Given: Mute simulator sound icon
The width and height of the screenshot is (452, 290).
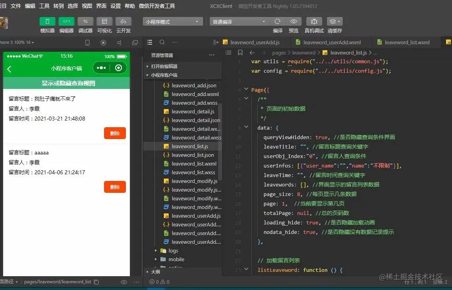Looking at the screenshot, I should 119,43.
